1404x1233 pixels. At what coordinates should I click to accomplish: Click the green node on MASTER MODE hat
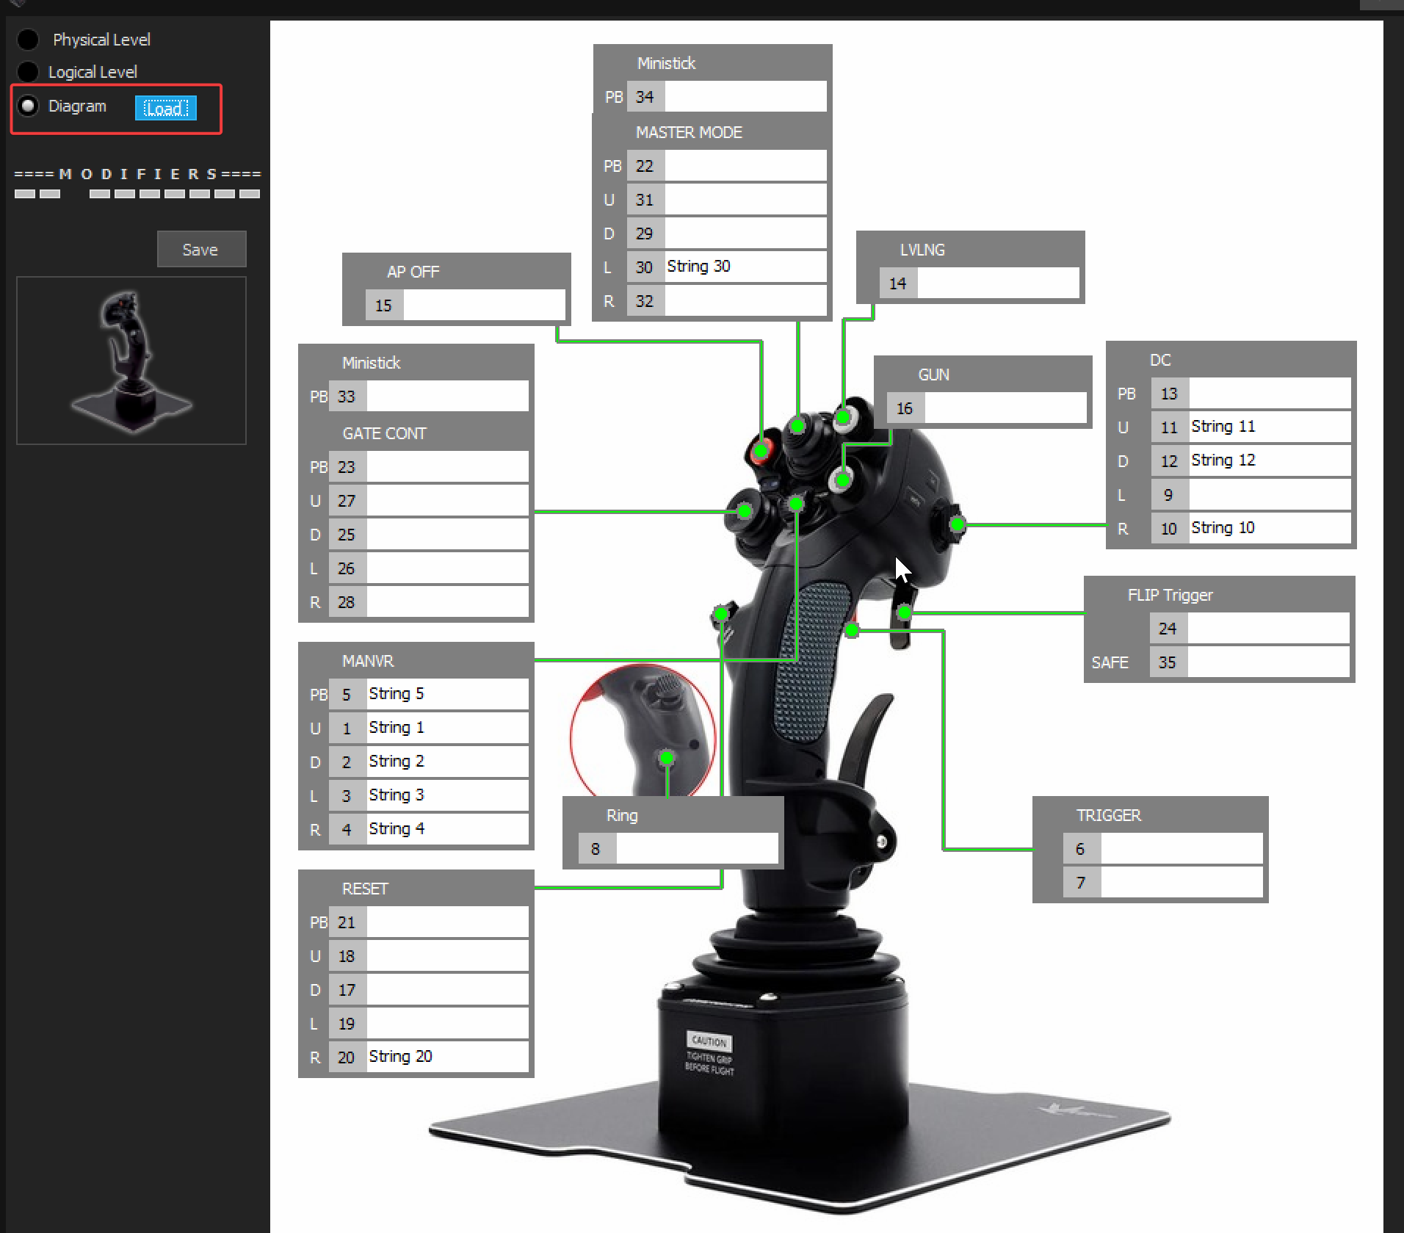pos(797,425)
